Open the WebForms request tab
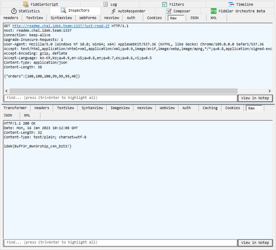The height and width of the screenshot is (250, 276). coord(88,18)
